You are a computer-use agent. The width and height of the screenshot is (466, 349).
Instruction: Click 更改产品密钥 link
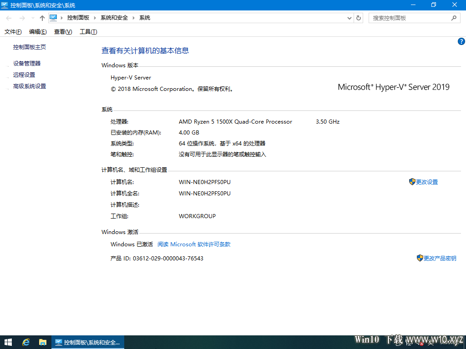point(440,259)
